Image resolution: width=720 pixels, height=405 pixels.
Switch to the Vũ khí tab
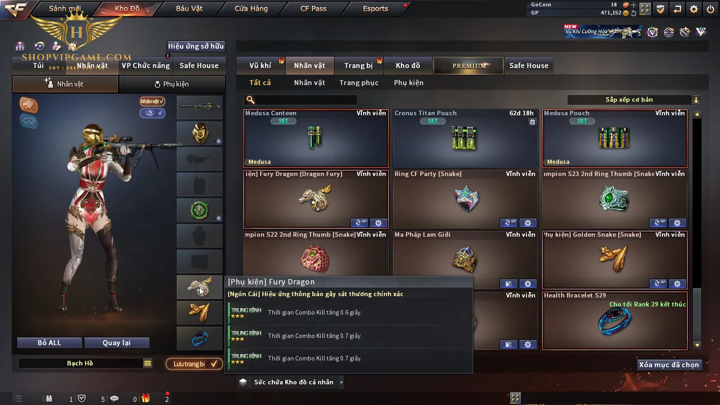(x=260, y=66)
